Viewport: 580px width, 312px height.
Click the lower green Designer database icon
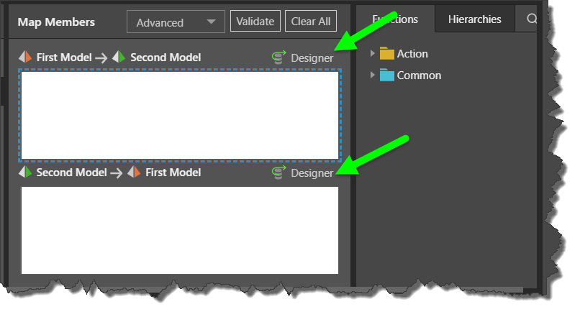coord(279,173)
